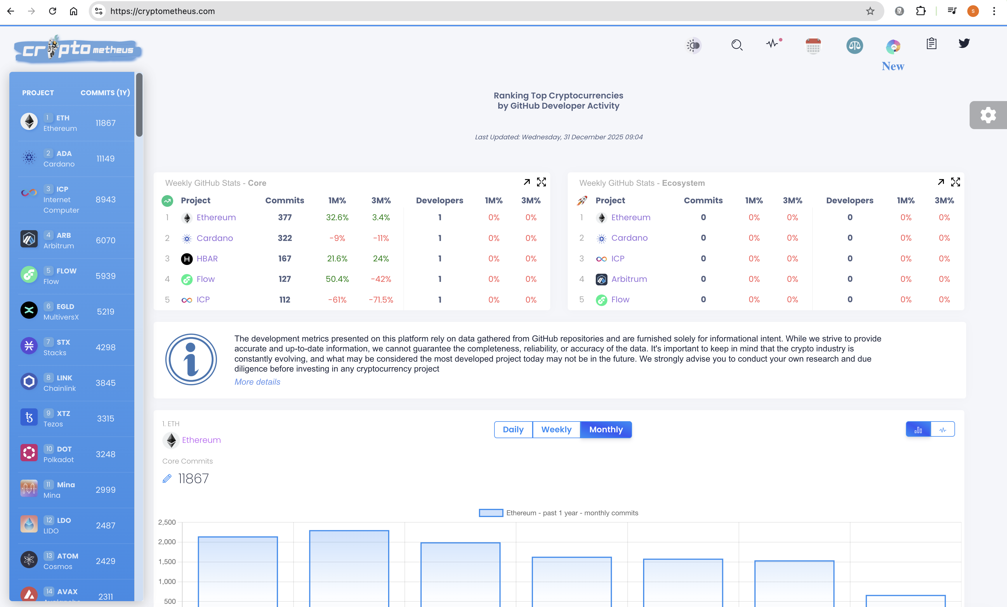1007x607 pixels.
Task: Open the new colorful pie feature labeled New
Action: point(893,46)
